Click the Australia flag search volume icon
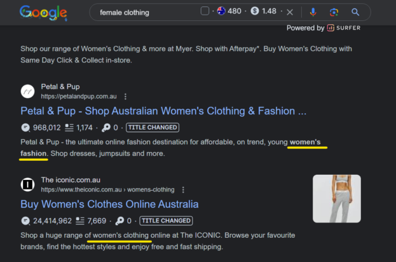Viewport: 396px width, 262px height. click(221, 11)
